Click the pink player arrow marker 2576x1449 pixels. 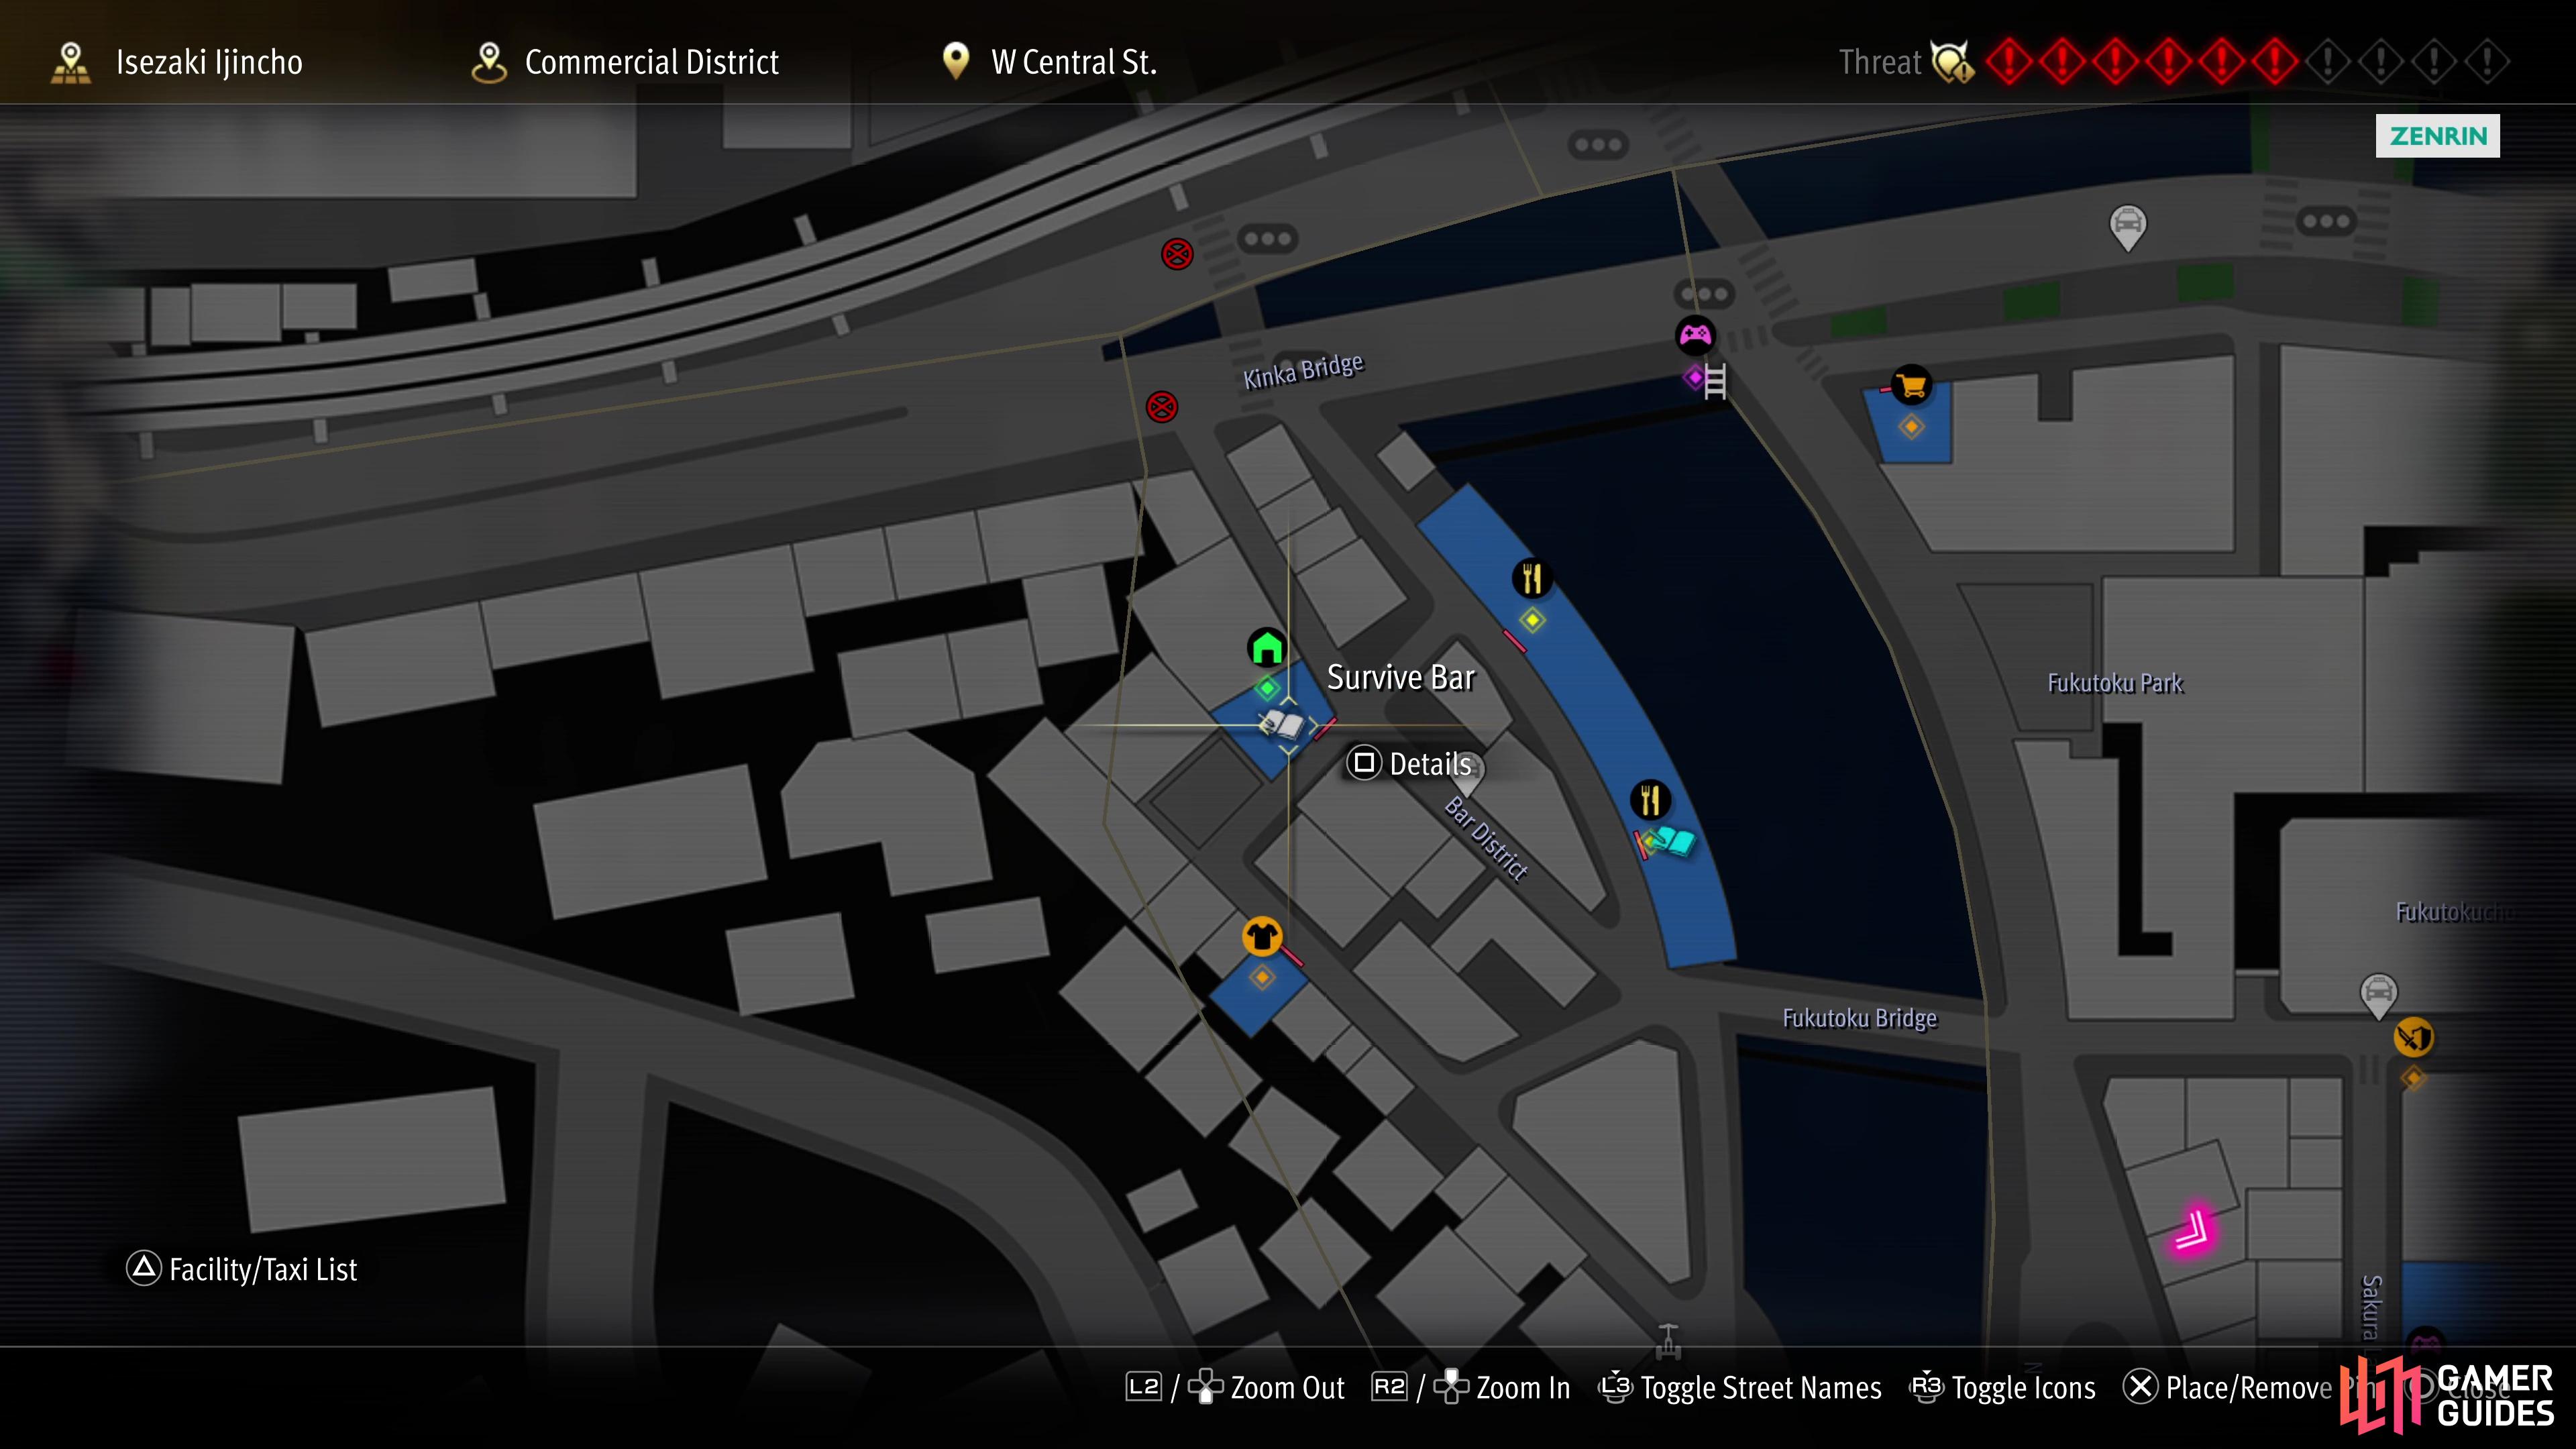[x=2193, y=1231]
